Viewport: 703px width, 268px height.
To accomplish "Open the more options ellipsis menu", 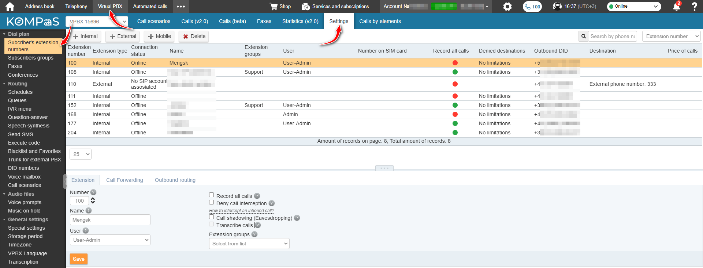I will (x=181, y=7).
